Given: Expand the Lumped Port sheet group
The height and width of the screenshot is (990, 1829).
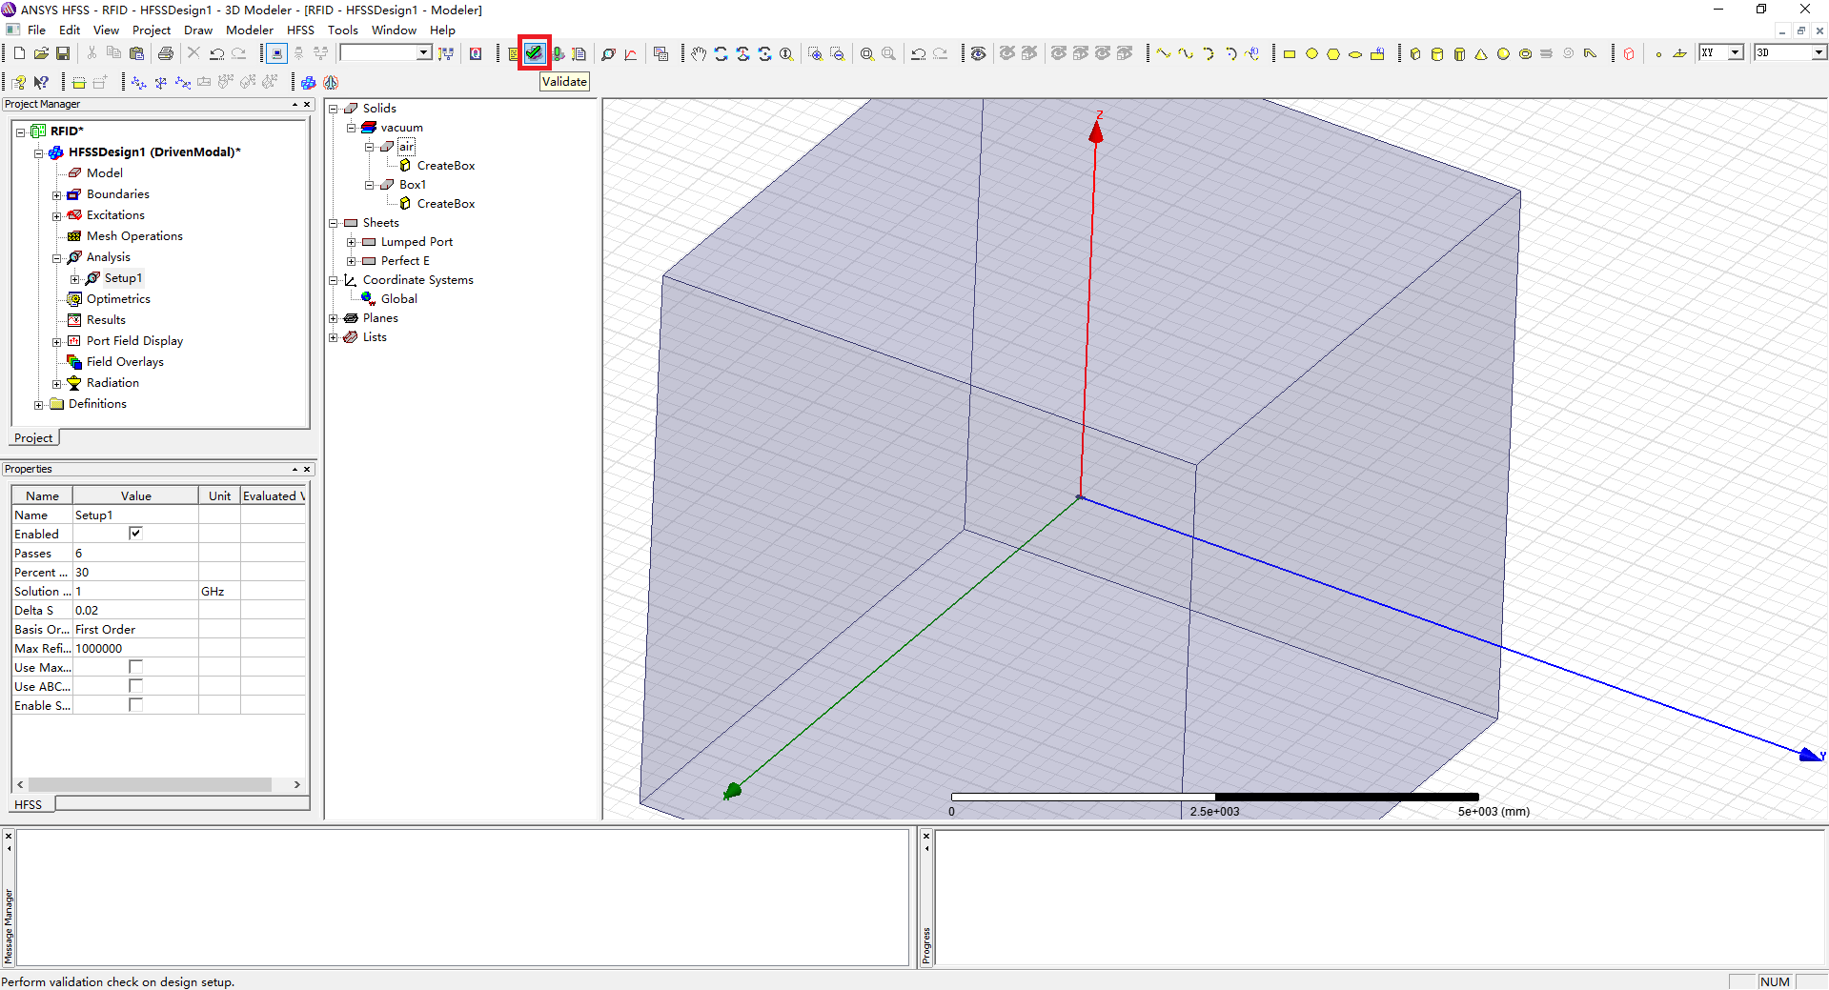Looking at the screenshot, I should click(x=351, y=242).
